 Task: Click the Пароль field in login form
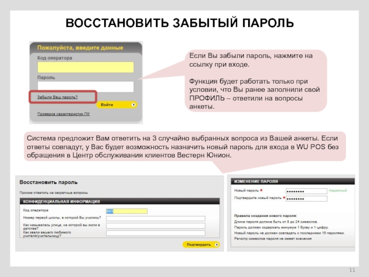pos(85,87)
